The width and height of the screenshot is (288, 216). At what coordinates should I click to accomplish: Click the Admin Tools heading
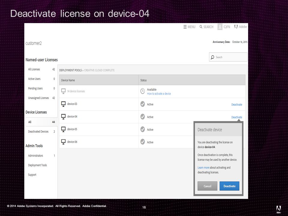click(x=34, y=146)
